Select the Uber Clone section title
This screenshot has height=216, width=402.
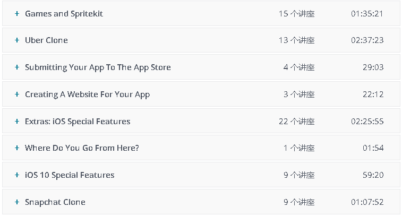coord(46,40)
